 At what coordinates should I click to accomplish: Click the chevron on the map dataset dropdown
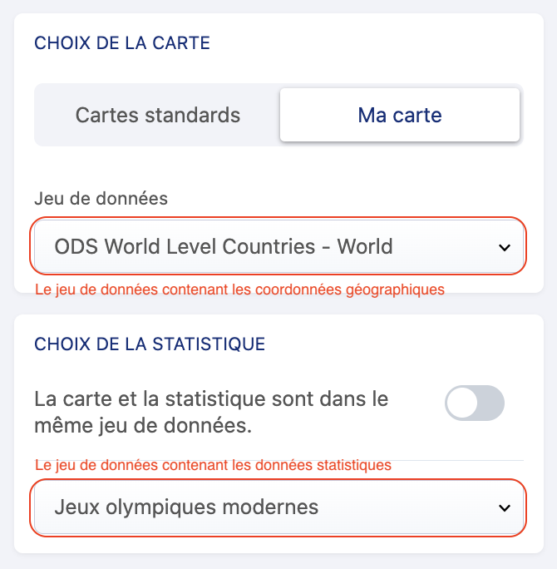pos(503,247)
